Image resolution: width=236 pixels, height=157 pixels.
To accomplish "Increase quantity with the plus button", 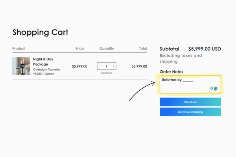I will [114, 66].
